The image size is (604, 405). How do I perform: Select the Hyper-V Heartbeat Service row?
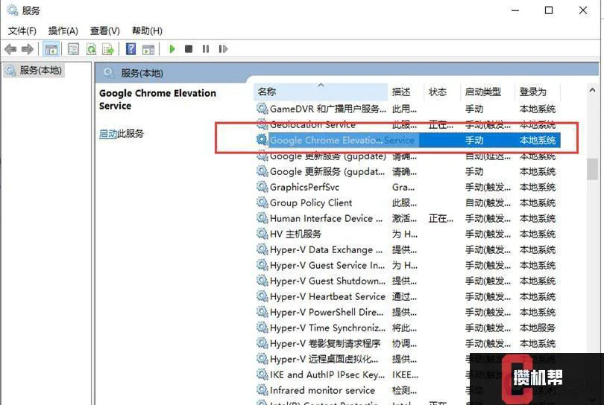407,296
